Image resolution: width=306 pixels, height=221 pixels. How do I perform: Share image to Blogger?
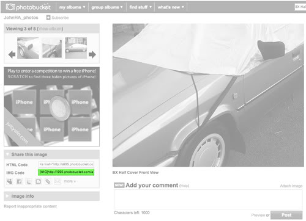click(x=38, y=181)
